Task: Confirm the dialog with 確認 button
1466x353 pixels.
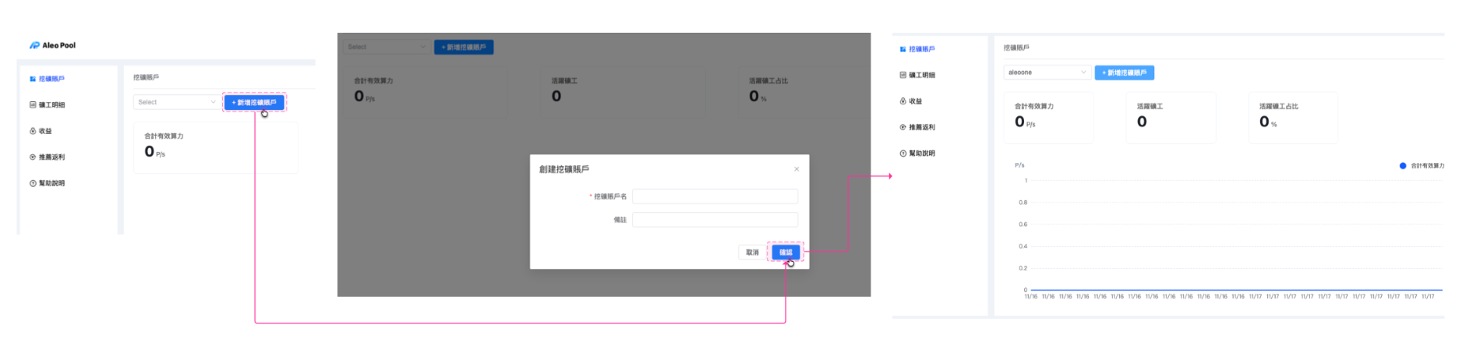Action: 785,252
